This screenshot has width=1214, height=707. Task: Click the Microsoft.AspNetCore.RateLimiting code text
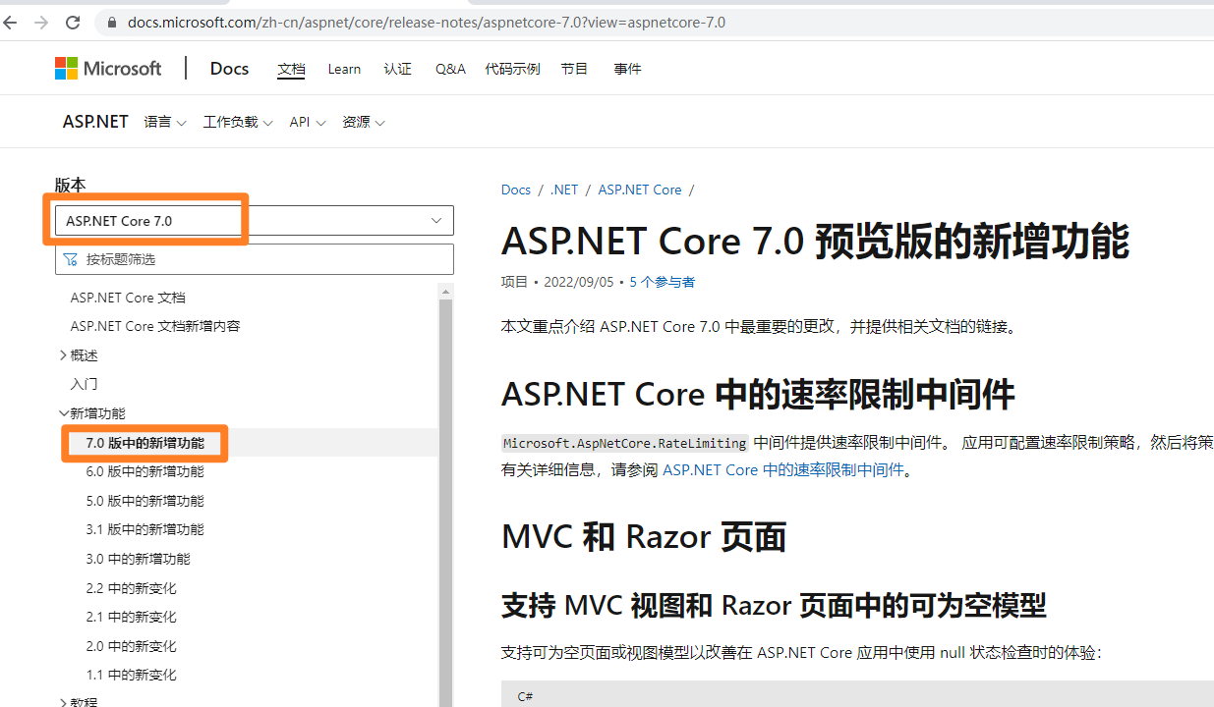click(x=625, y=442)
